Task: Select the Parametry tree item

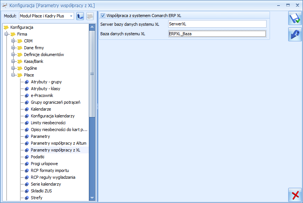Action: tap(40, 136)
